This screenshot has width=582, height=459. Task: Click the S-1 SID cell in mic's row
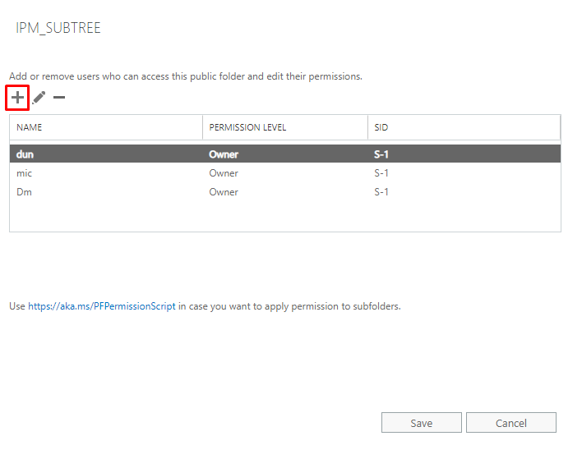tap(381, 173)
